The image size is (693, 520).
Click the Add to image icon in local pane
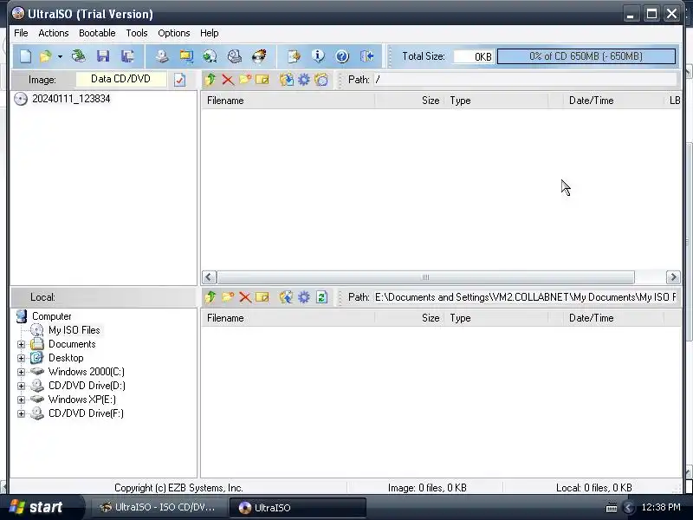(287, 297)
